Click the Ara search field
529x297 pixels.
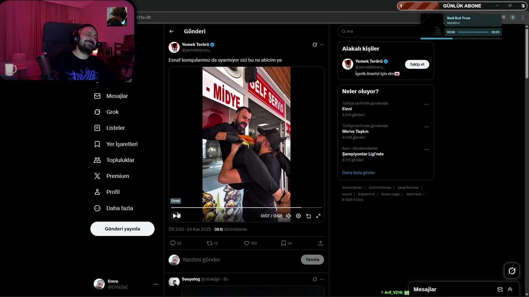pyautogui.click(x=386, y=31)
